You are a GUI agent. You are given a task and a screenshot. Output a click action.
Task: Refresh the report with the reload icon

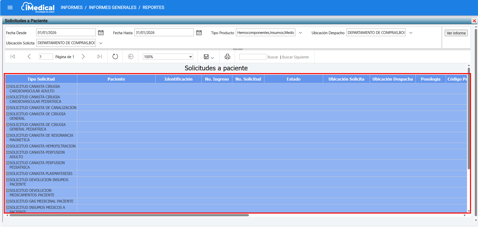tap(115, 57)
